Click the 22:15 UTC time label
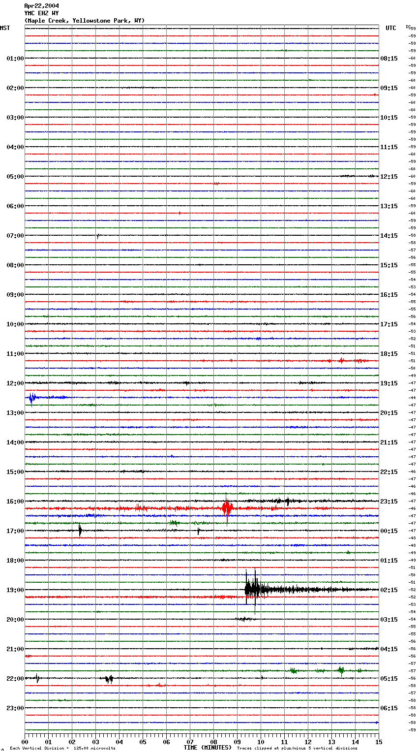Screen dimensions: 418x755 [x=389, y=472]
